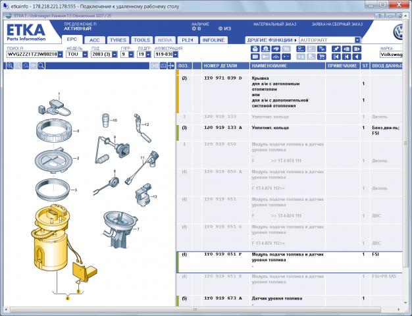The width and height of the screenshot is (412, 316).
Task: Switch to the TYRES tab
Action: [118, 40]
